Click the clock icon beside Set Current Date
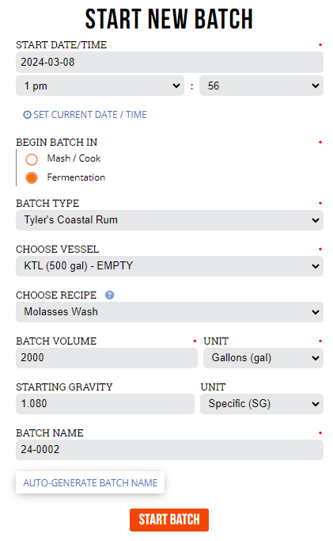Screen dimensions: 333x541 click(x=27, y=115)
